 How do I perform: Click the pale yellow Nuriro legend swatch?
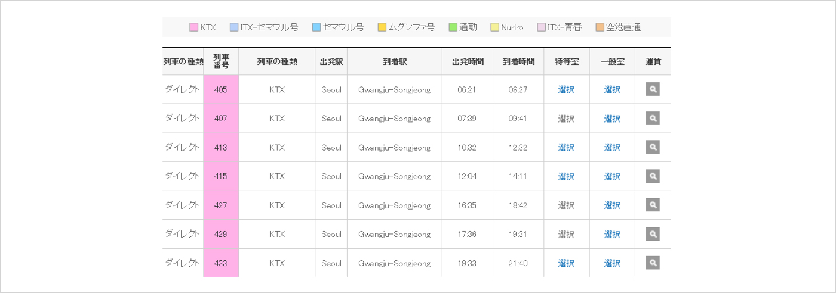click(x=494, y=27)
